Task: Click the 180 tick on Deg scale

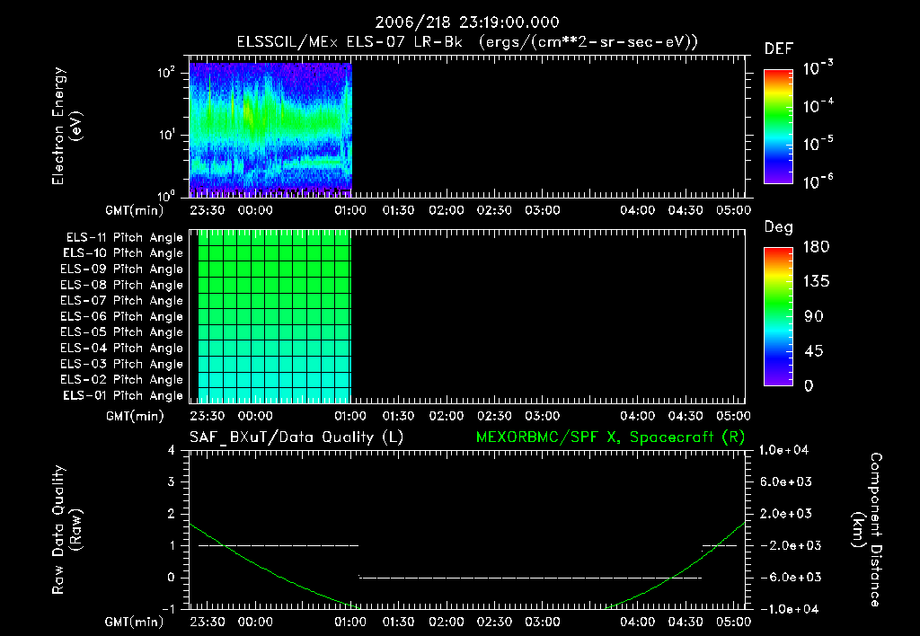Action: pyautogui.click(x=817, y=246)
